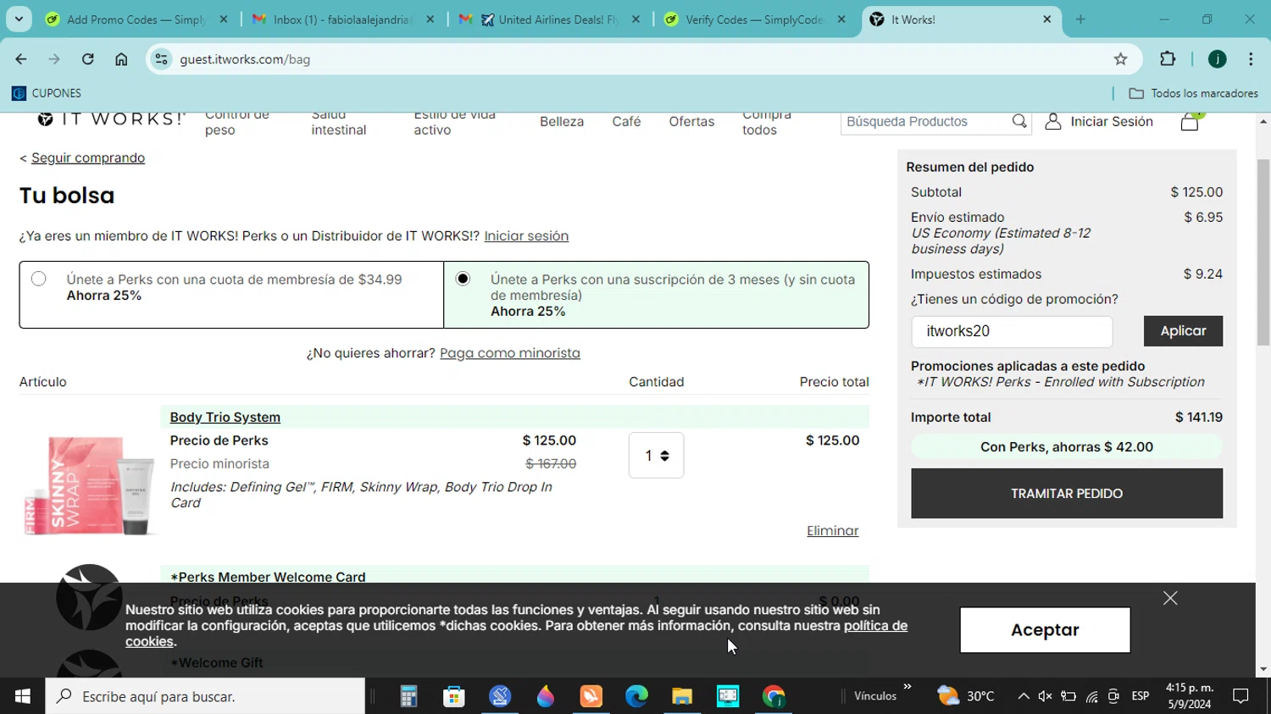1271x714 pixels.
Task: Open the weather widget showing 30°C
Action: (966, 696)
